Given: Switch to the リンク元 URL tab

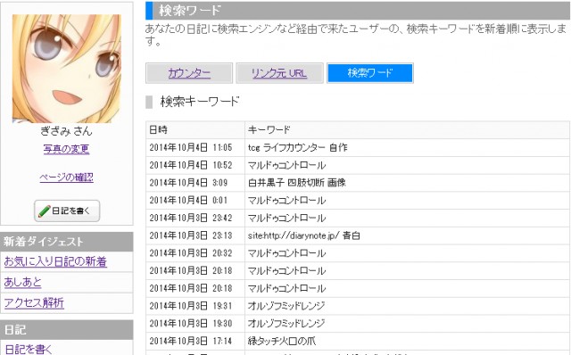Looking at the screenshot, I should click(x=279, y=73).
